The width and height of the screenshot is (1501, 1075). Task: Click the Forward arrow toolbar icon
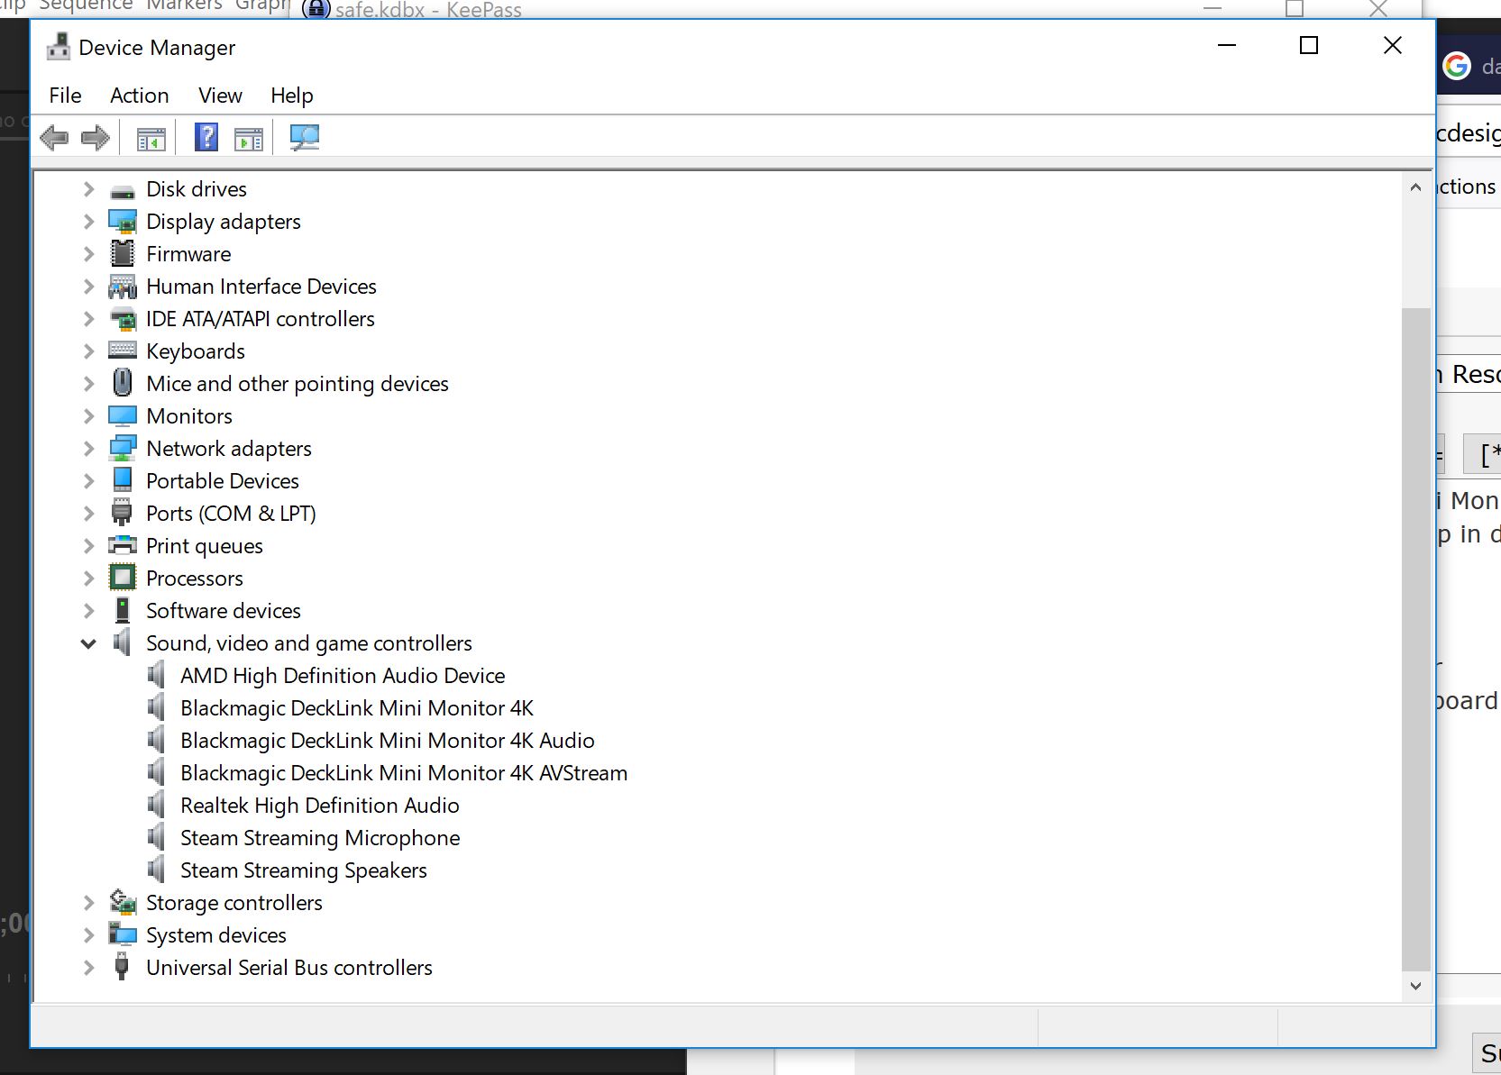(95, 138)
